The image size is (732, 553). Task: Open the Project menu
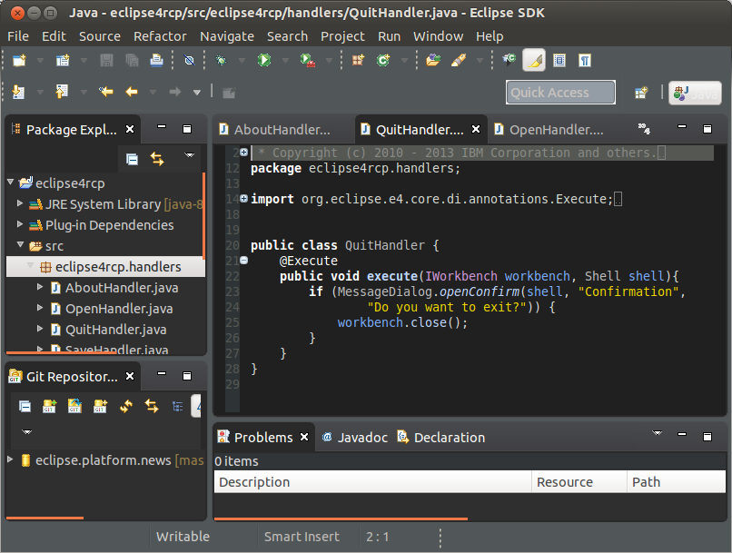342,36
